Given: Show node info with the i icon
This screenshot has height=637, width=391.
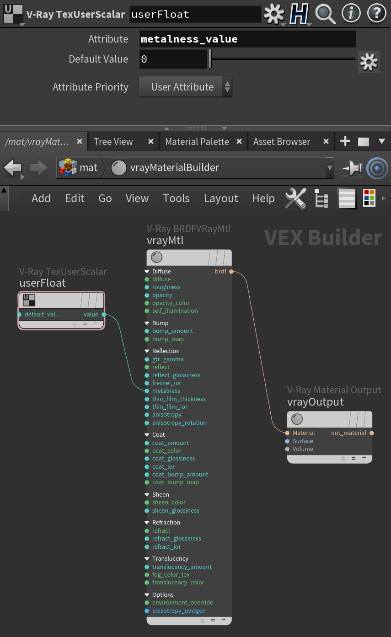Looking at the screenshot, I should [351, 14].
